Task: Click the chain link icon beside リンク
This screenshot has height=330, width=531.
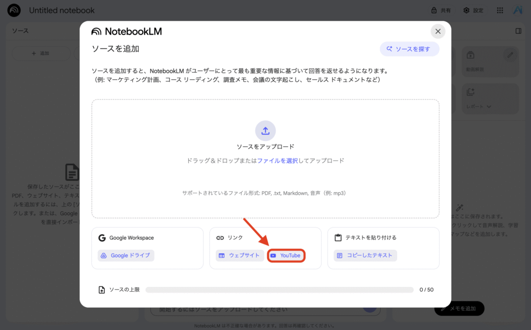Action: point(220,238)
